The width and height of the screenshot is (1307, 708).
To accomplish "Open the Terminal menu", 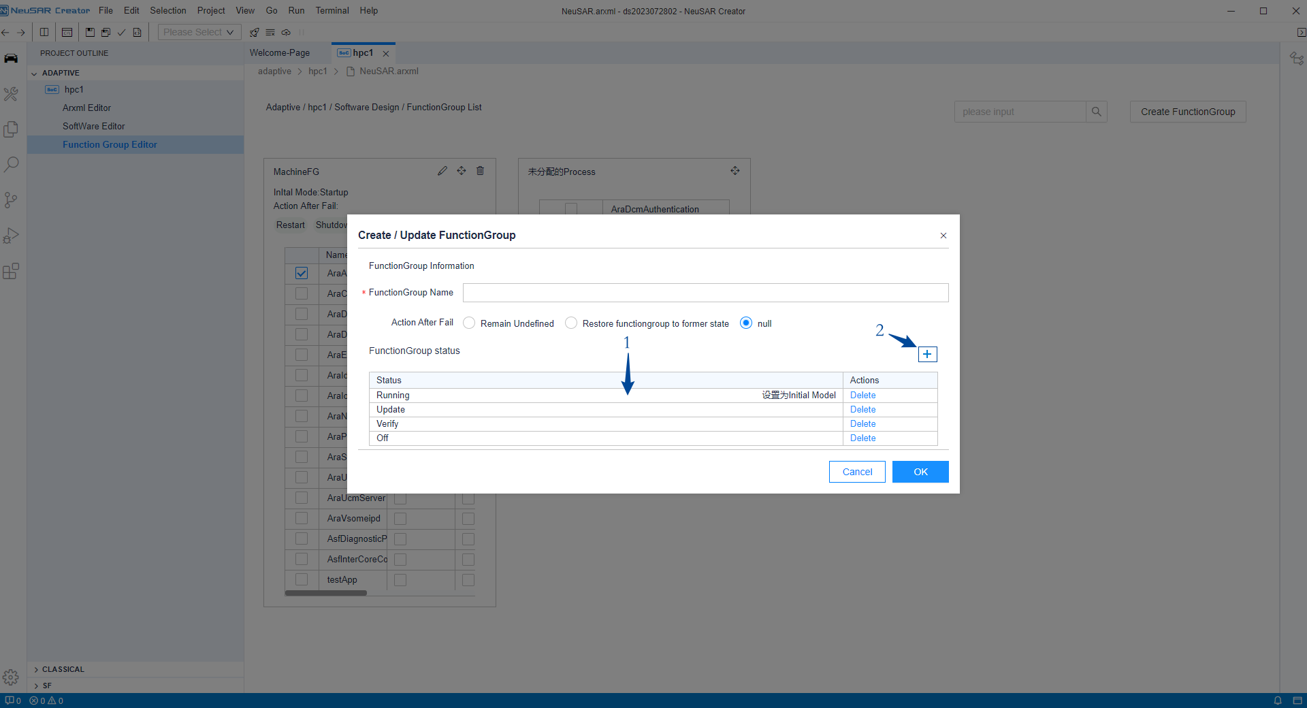I will pyautogui.click(x=332, y=10).
